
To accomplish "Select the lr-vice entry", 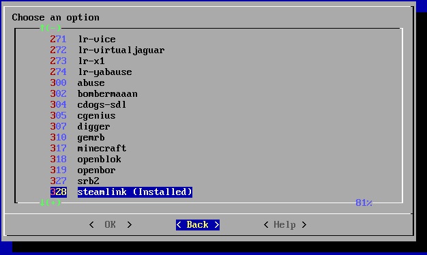I will click(83, 39).
